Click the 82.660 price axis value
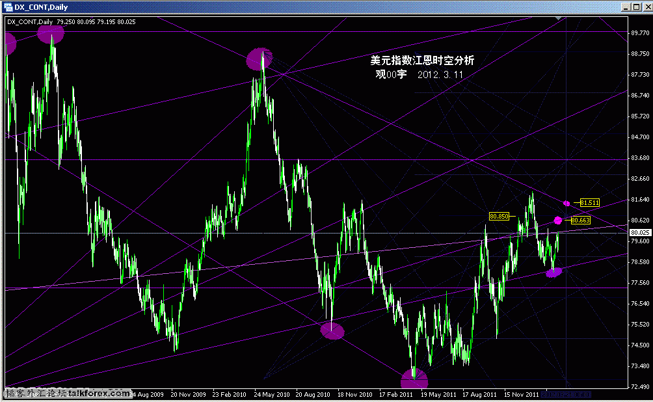Screen dimensions: 653x402 (x=641, y=179)
